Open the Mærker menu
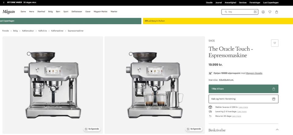The height and width of the screenshot is (135, 293). 114,12
